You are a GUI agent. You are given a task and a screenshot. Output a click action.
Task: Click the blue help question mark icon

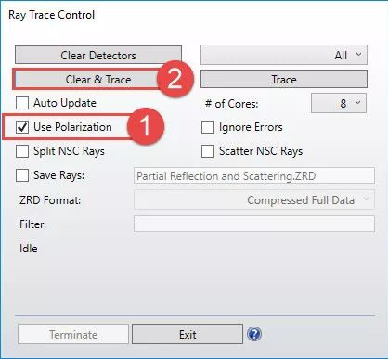click(x=254, y=334)
